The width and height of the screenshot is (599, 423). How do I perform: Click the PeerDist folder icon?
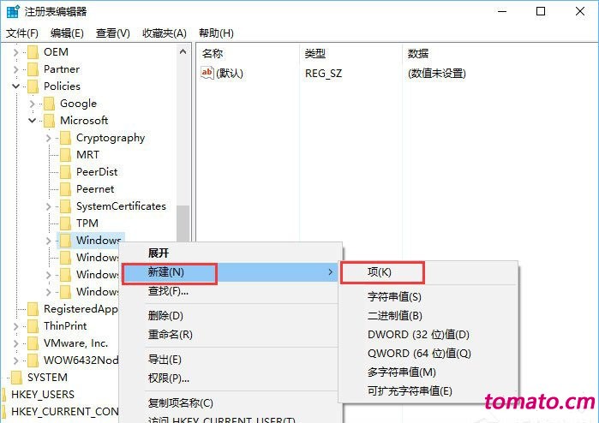[66, 172]
